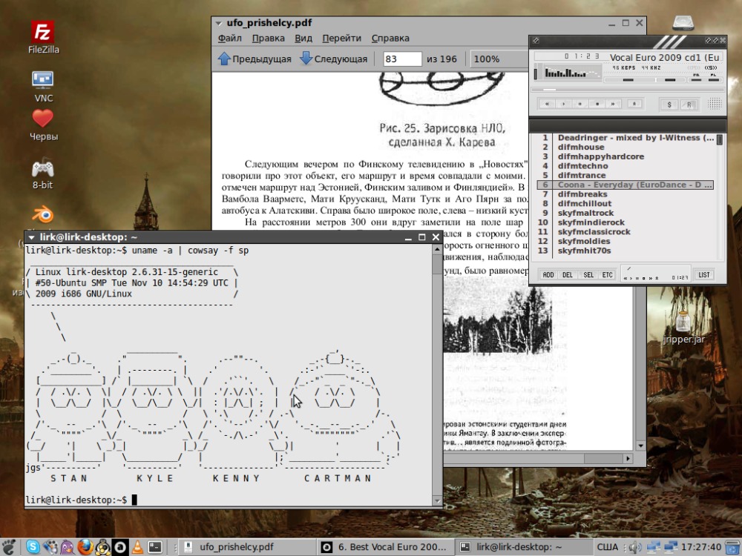Select playlist entry skyfmaltrock
Viewport: 742px width, 556px height.
pos(625,214)
